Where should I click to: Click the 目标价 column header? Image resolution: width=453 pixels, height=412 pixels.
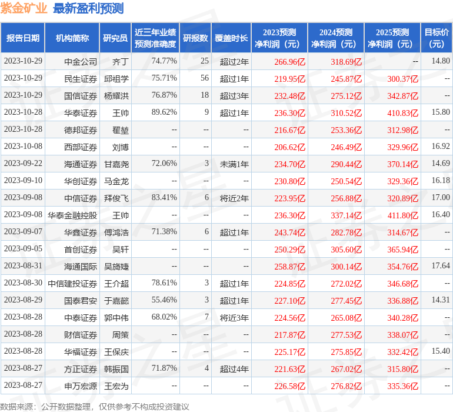tap(437, 38)
